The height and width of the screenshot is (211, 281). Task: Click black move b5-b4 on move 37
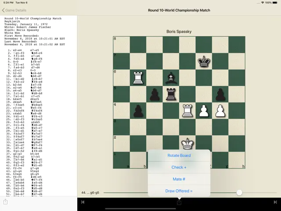pos(34,154)
